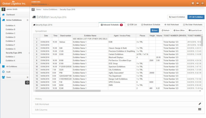Select Exhibition C in the sidebar
Screen dimensions: 206x118
[10, 33]
